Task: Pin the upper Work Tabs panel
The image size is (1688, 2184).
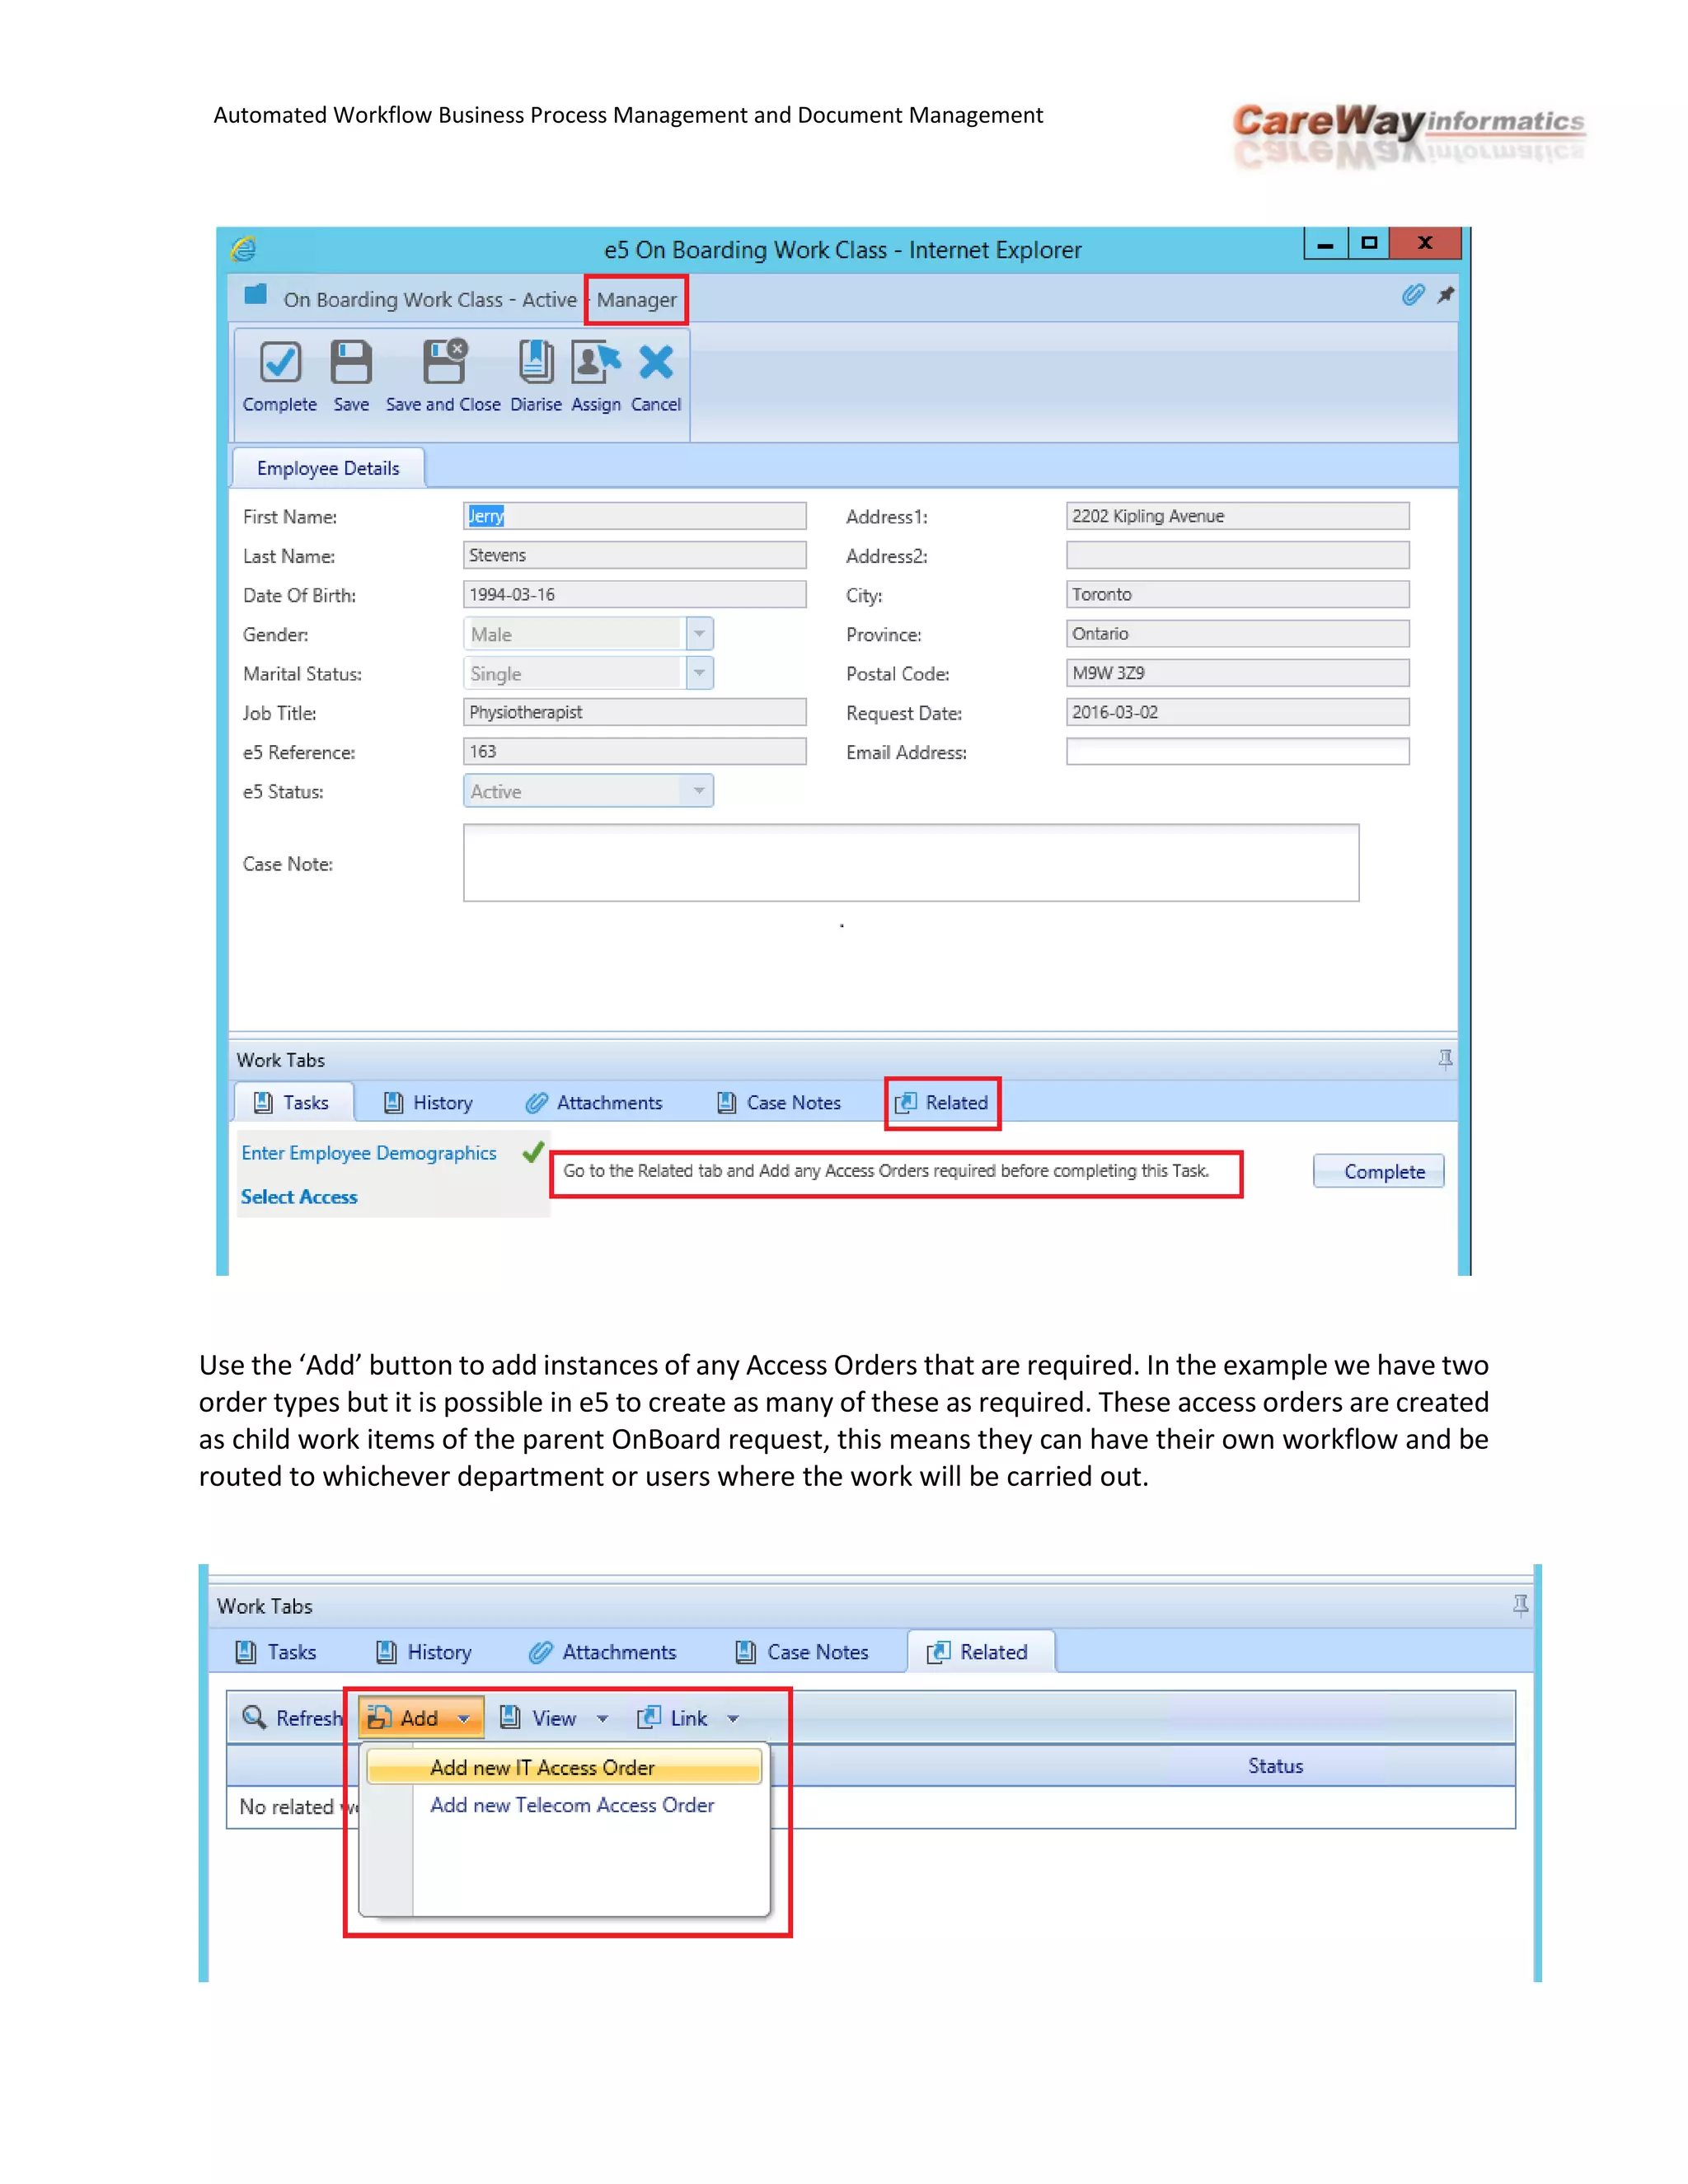Action: (1445, 1059)
